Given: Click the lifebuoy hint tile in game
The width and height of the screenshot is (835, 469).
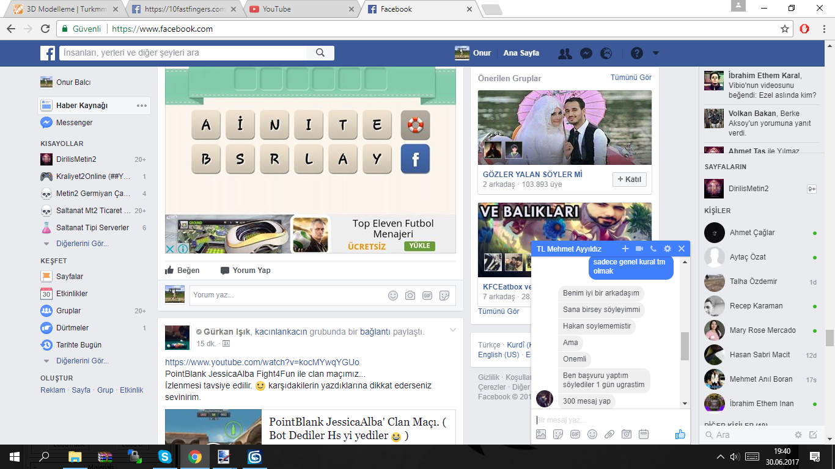Looking at the screenshot, I should [x=416, y=125].
